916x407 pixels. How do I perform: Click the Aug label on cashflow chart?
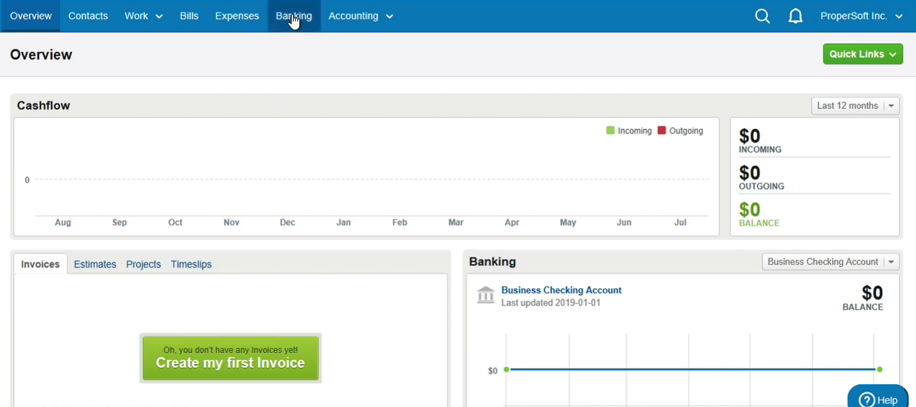[63, 222]
